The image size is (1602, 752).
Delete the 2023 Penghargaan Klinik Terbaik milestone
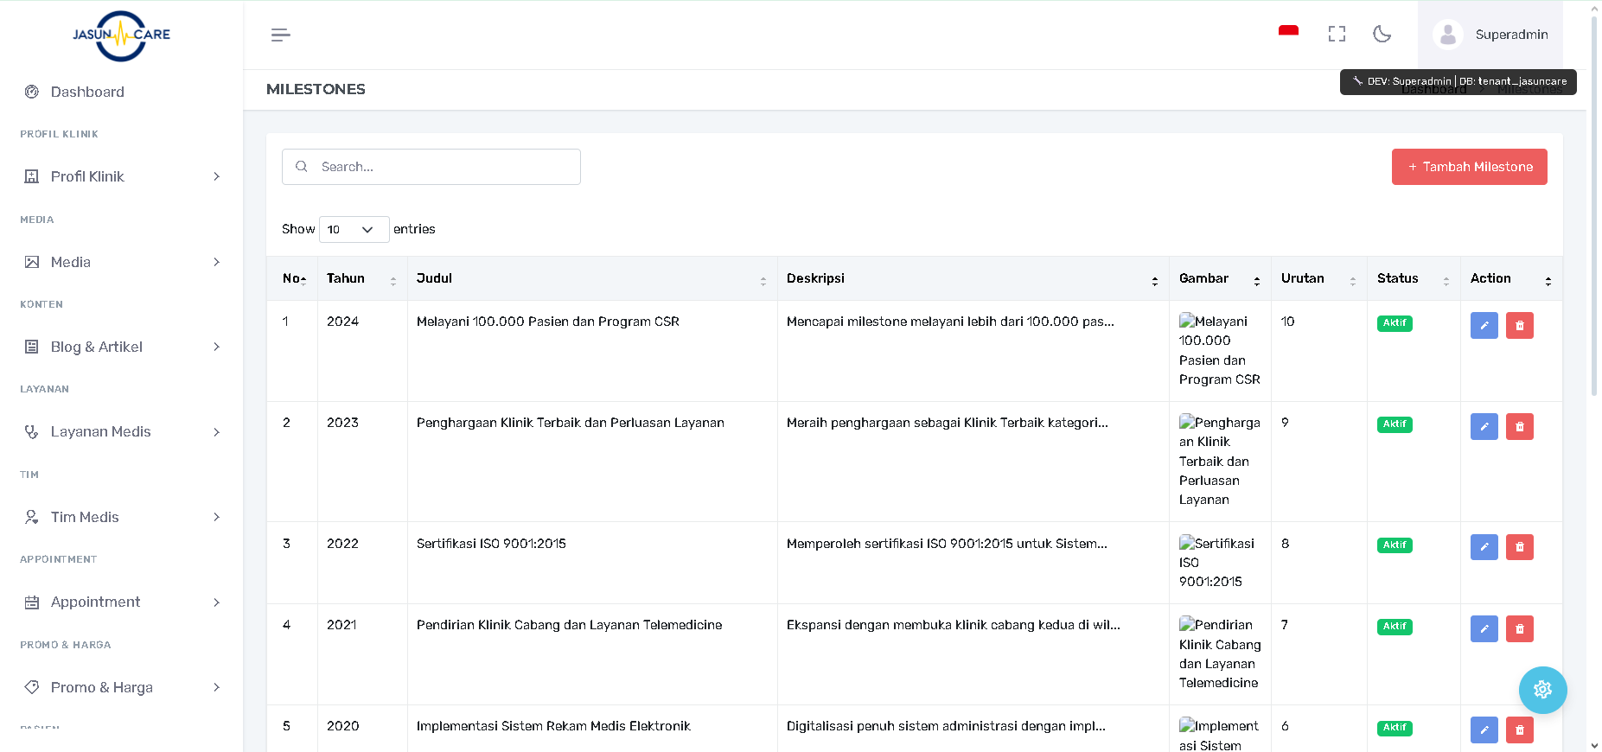tap(1519, 427)
